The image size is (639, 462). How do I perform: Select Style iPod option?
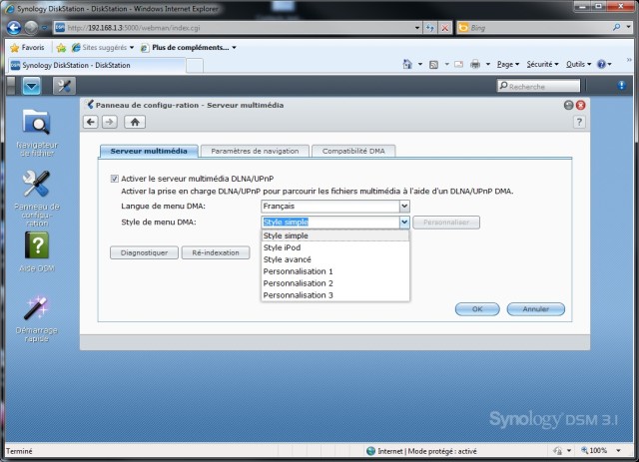point(335,247)
